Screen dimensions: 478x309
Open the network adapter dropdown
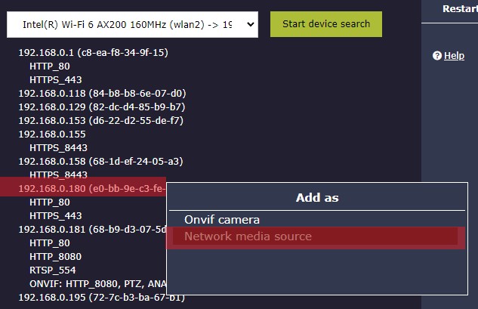132,24
